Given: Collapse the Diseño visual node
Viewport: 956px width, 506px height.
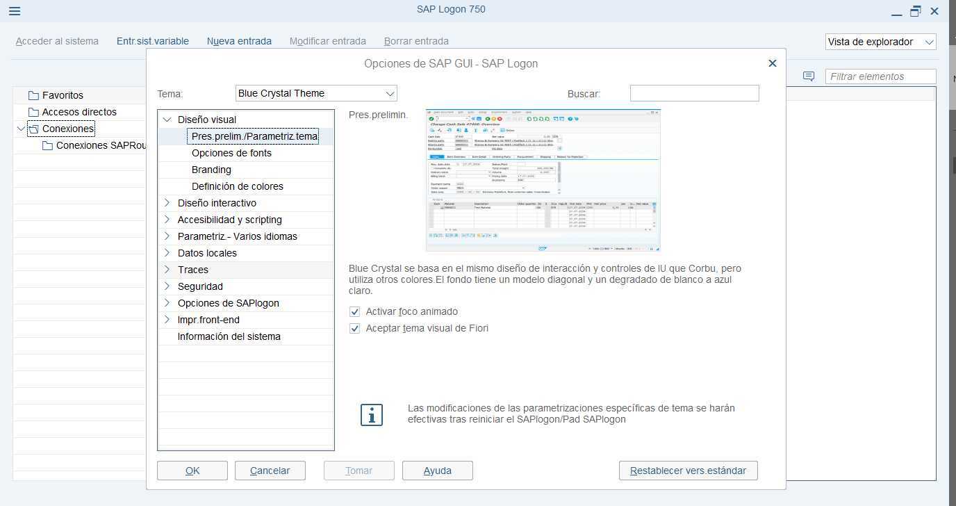Looking at the screenshot, I should 167,120.
